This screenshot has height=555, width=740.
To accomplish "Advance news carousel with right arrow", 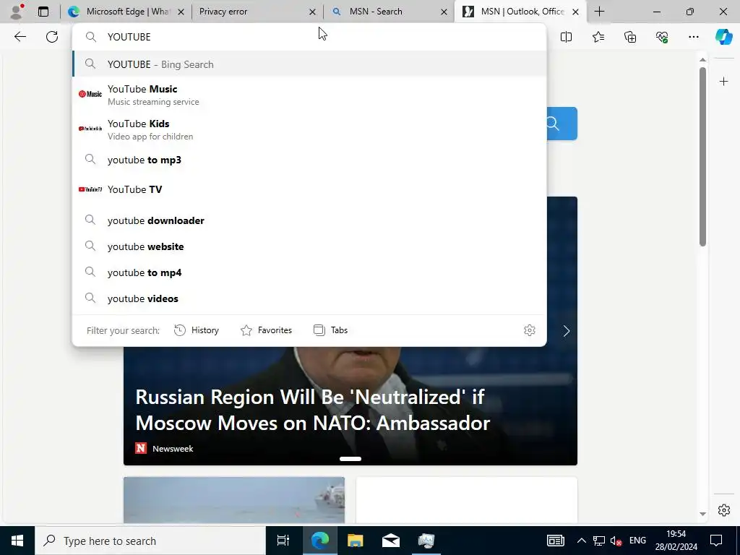I will pos(567,331).
